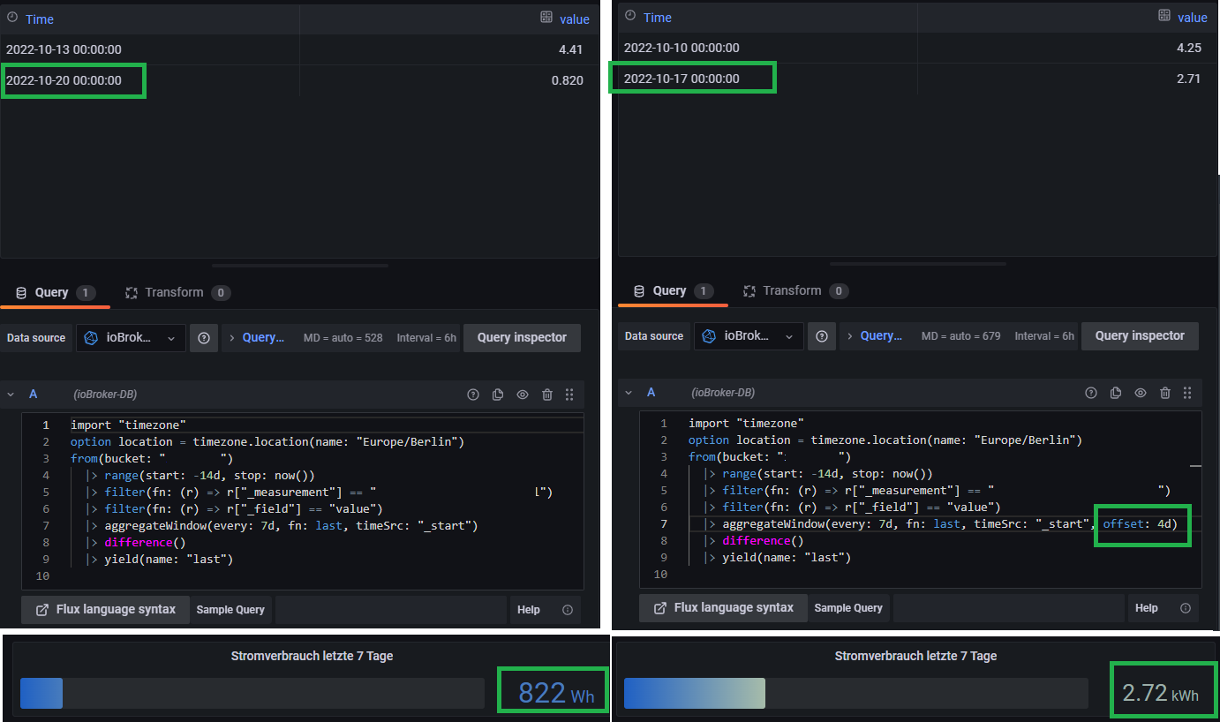Click MD = auto = 679 label
Image resolution: width=1220 pixels, height=722 pixels.
click(x=960, y=336)
